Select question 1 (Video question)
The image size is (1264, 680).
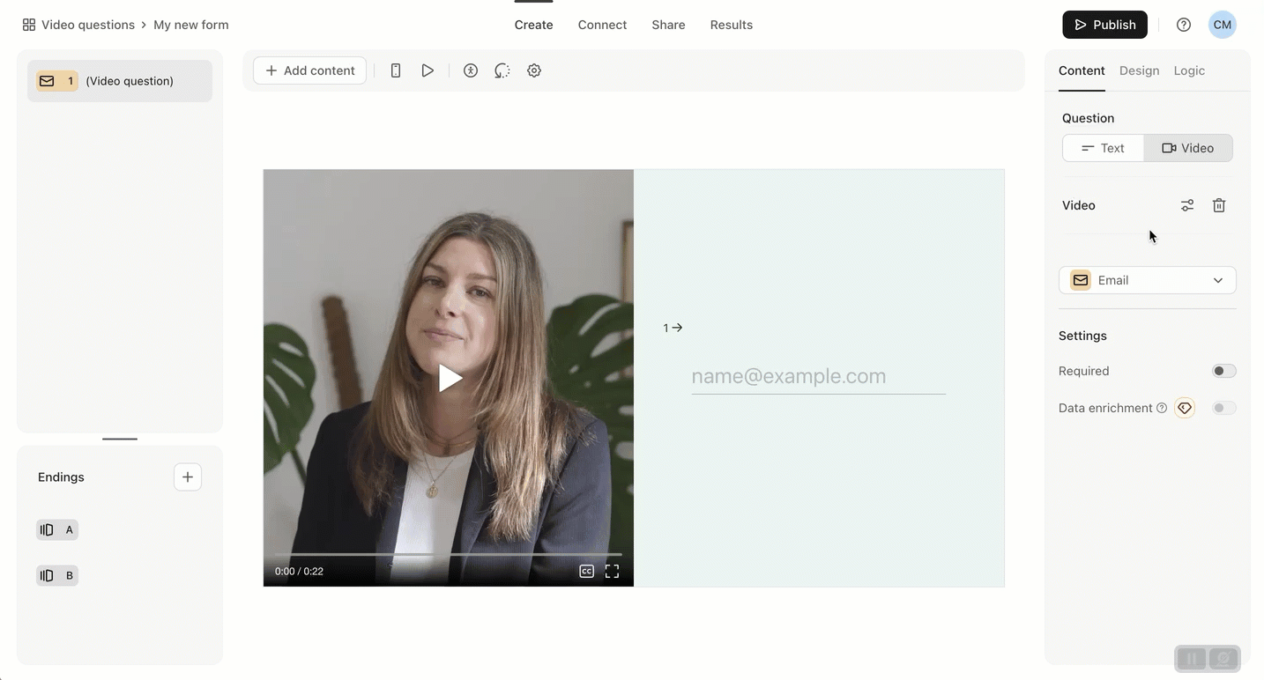(x=120, y=81)
